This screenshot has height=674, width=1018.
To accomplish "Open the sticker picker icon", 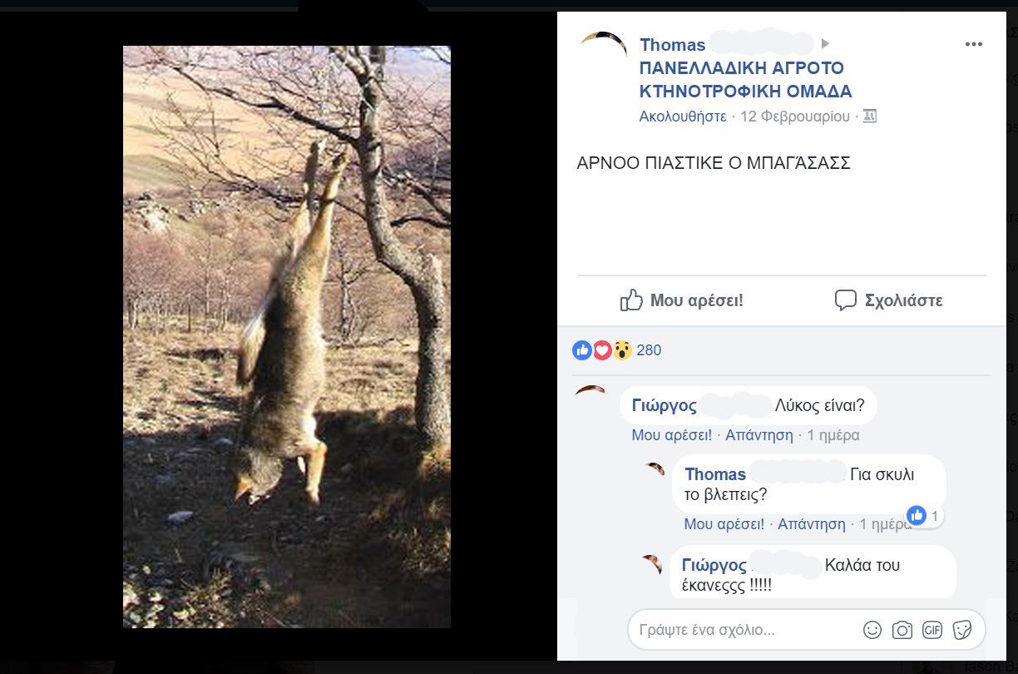I will click(962, 630).
